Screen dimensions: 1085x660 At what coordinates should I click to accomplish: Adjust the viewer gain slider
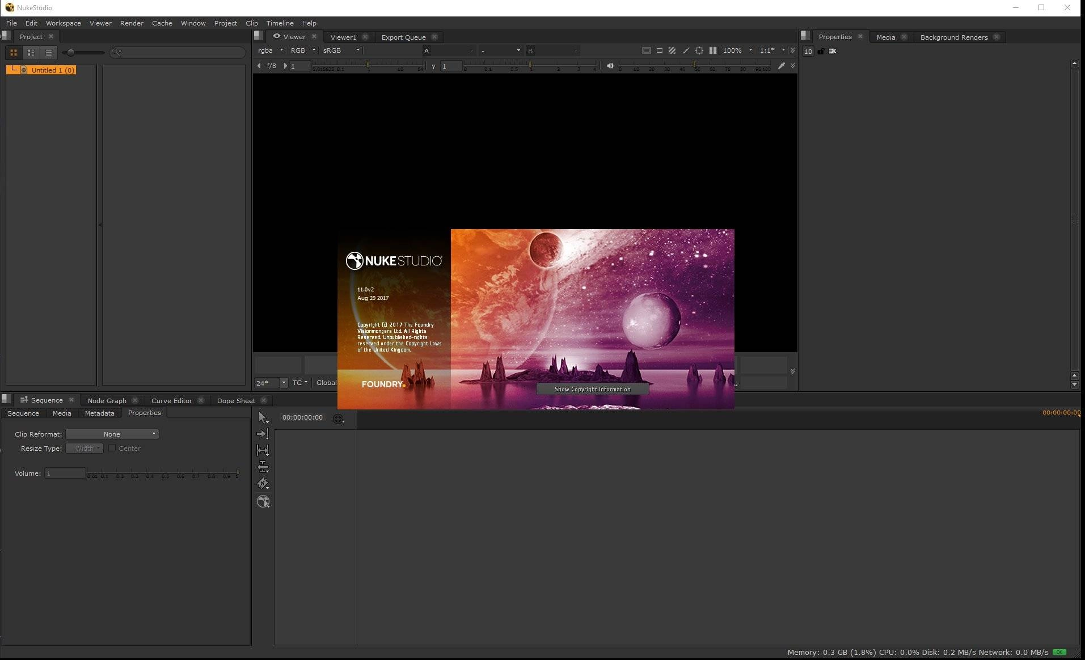coord(368,66)
